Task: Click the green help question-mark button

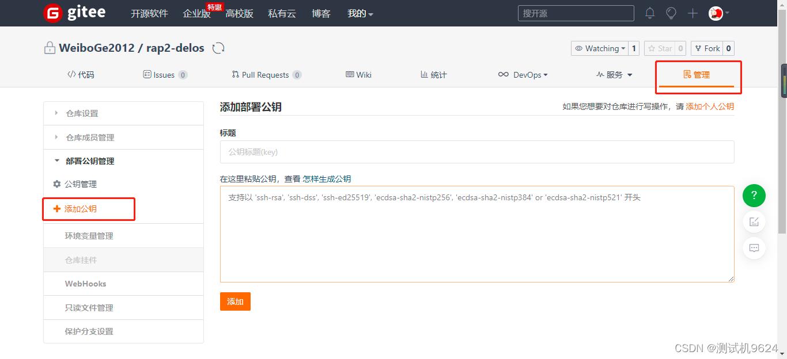Action: point(754,196)
